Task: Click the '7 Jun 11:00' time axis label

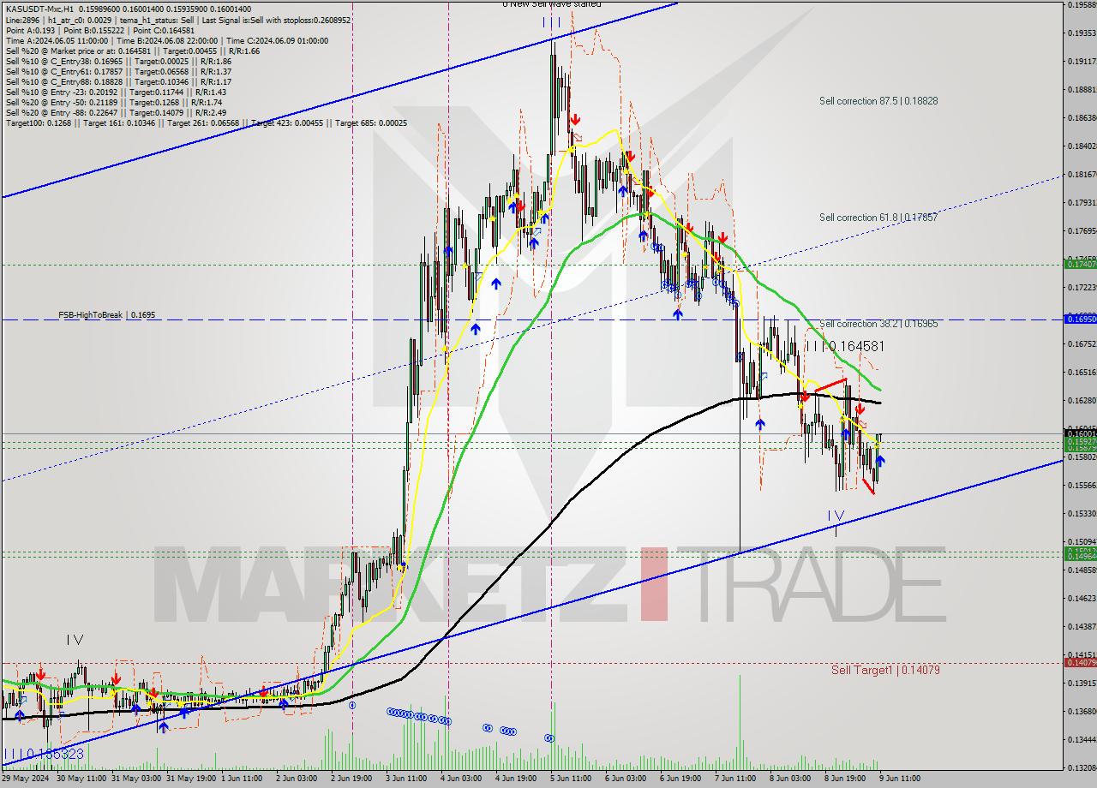Action: pos(735,779)
